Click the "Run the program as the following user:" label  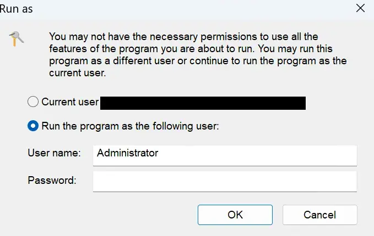tap(131, 126)
